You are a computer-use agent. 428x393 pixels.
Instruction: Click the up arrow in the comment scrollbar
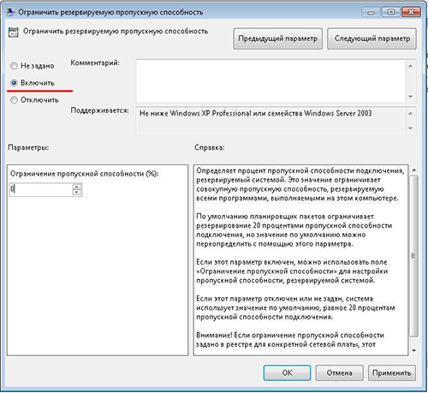[x=410, y=66]
